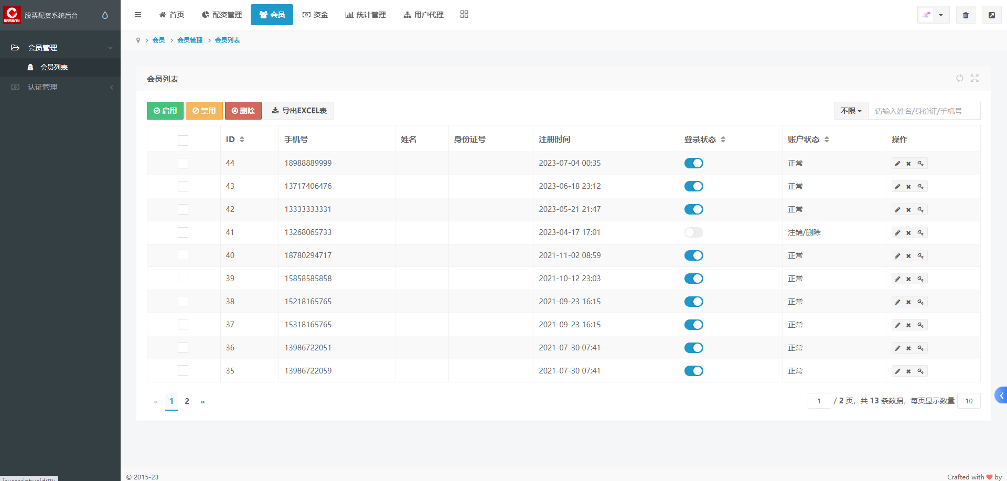
Task: Open the 不限 filter dropdown
Action: pos(851,111)
